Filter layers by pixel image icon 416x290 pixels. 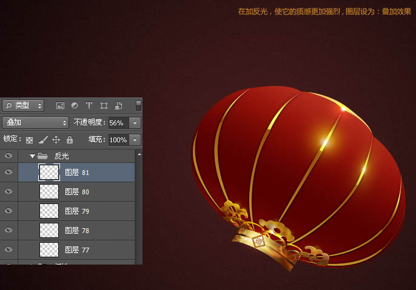(x=60, y=106)
